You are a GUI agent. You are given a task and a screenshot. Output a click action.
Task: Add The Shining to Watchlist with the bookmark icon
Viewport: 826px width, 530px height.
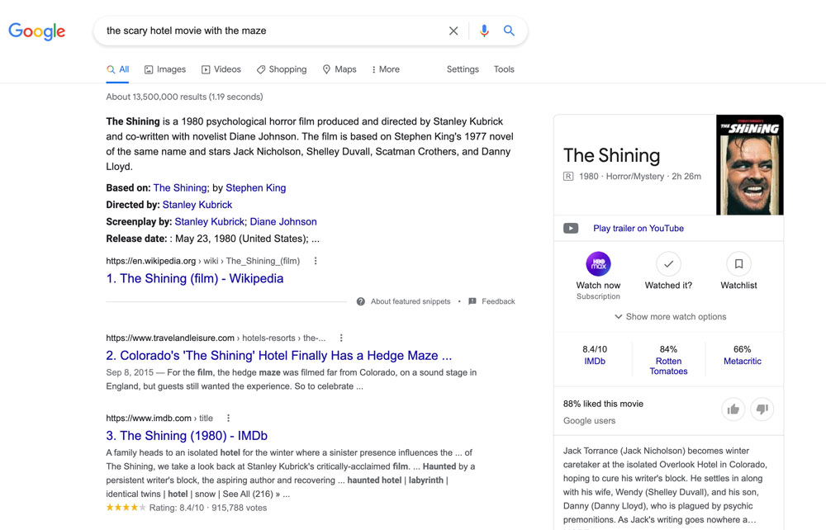coord(738,263)
